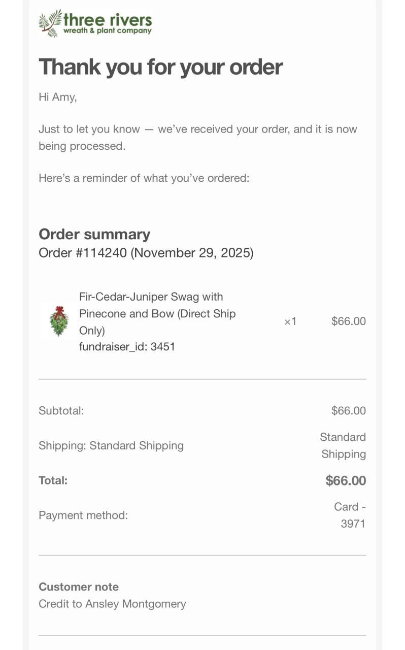Click the bold total $66.00 amount

(346, 480)
